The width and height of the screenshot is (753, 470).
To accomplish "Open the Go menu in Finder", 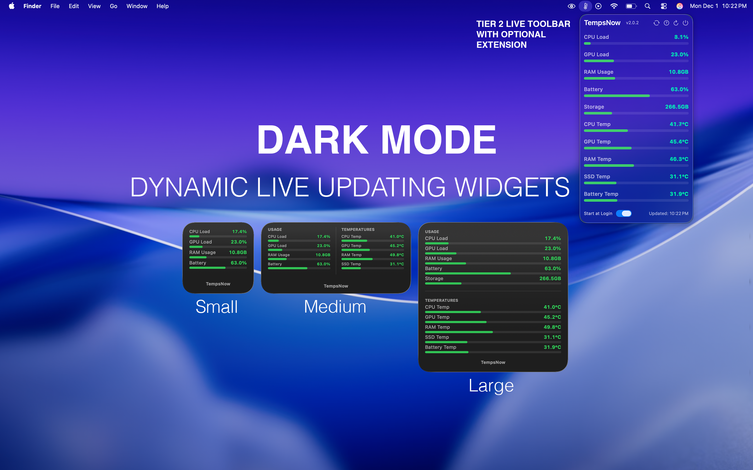I will pyautogui.click(x=113, y=6).
